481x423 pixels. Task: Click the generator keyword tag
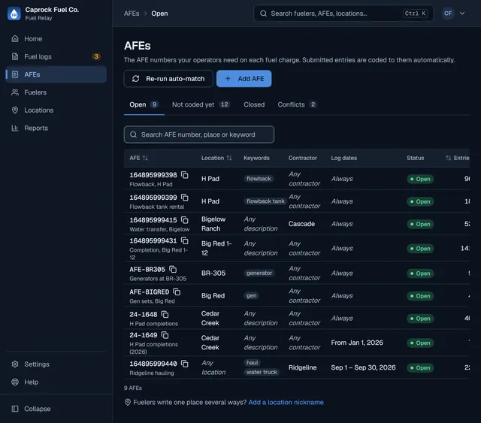coord(259,273)
